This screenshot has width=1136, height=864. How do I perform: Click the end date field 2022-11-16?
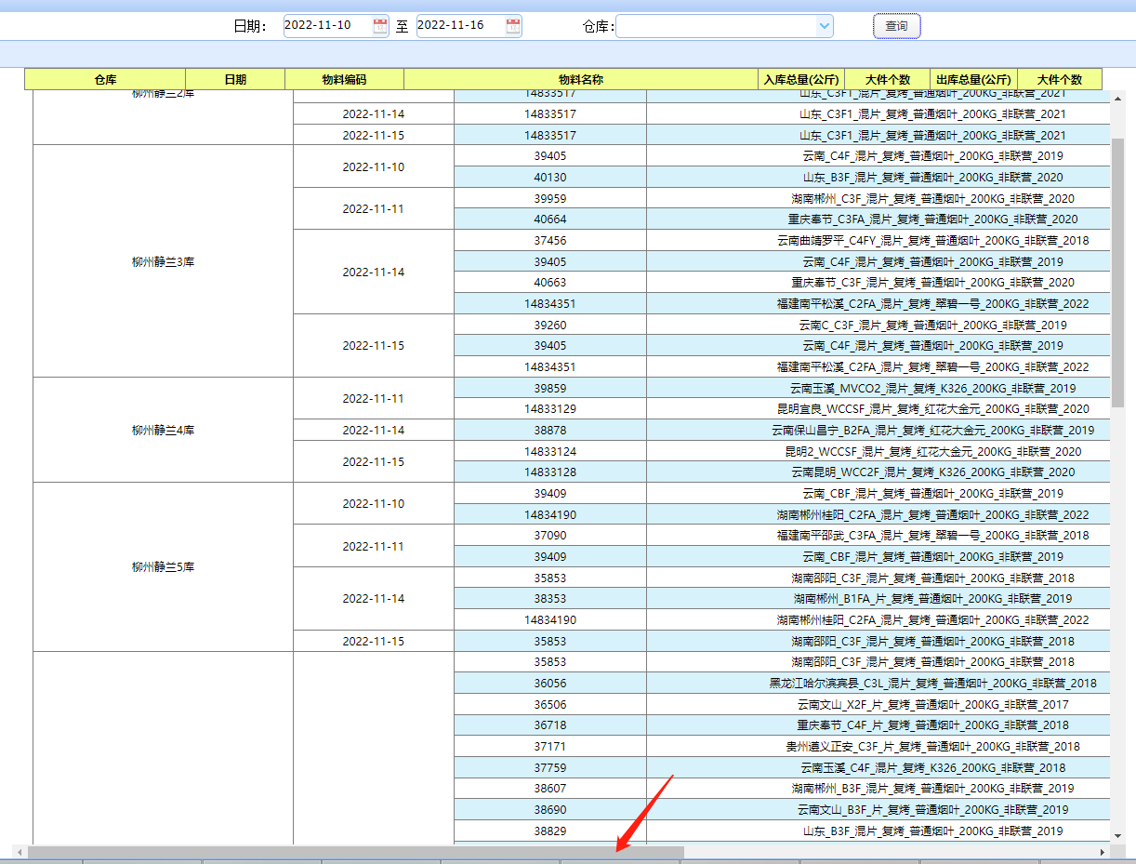click(458, 26)
